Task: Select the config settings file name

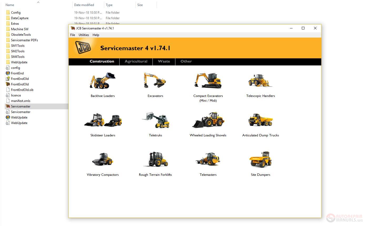Action: click(x=16, y=68)
